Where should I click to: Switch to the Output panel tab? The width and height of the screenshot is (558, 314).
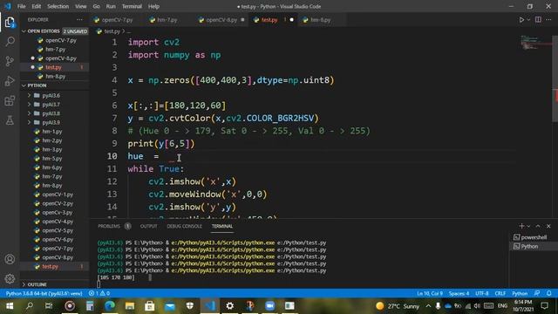click(148, 226)
